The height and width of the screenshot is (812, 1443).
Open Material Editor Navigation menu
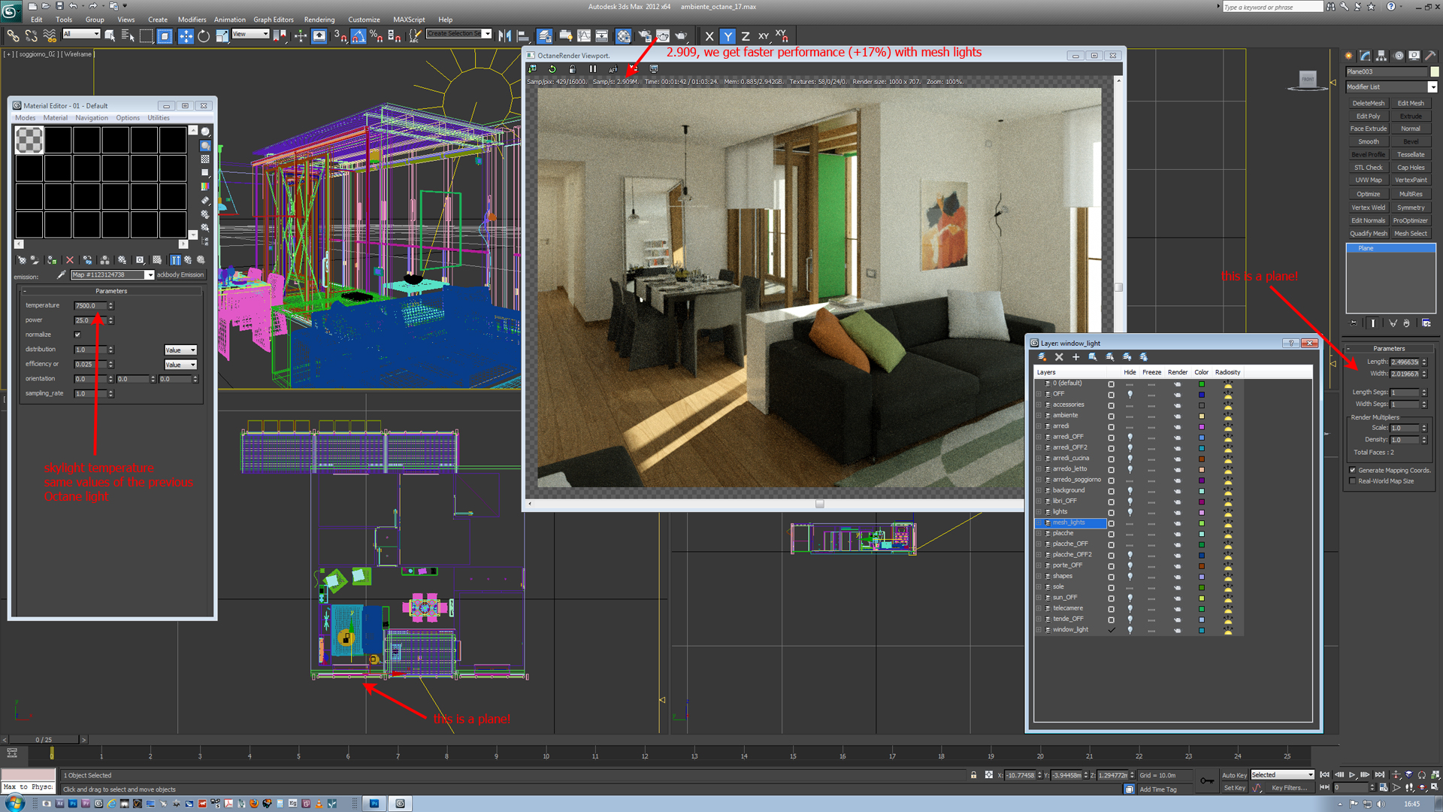coord(91,118)
